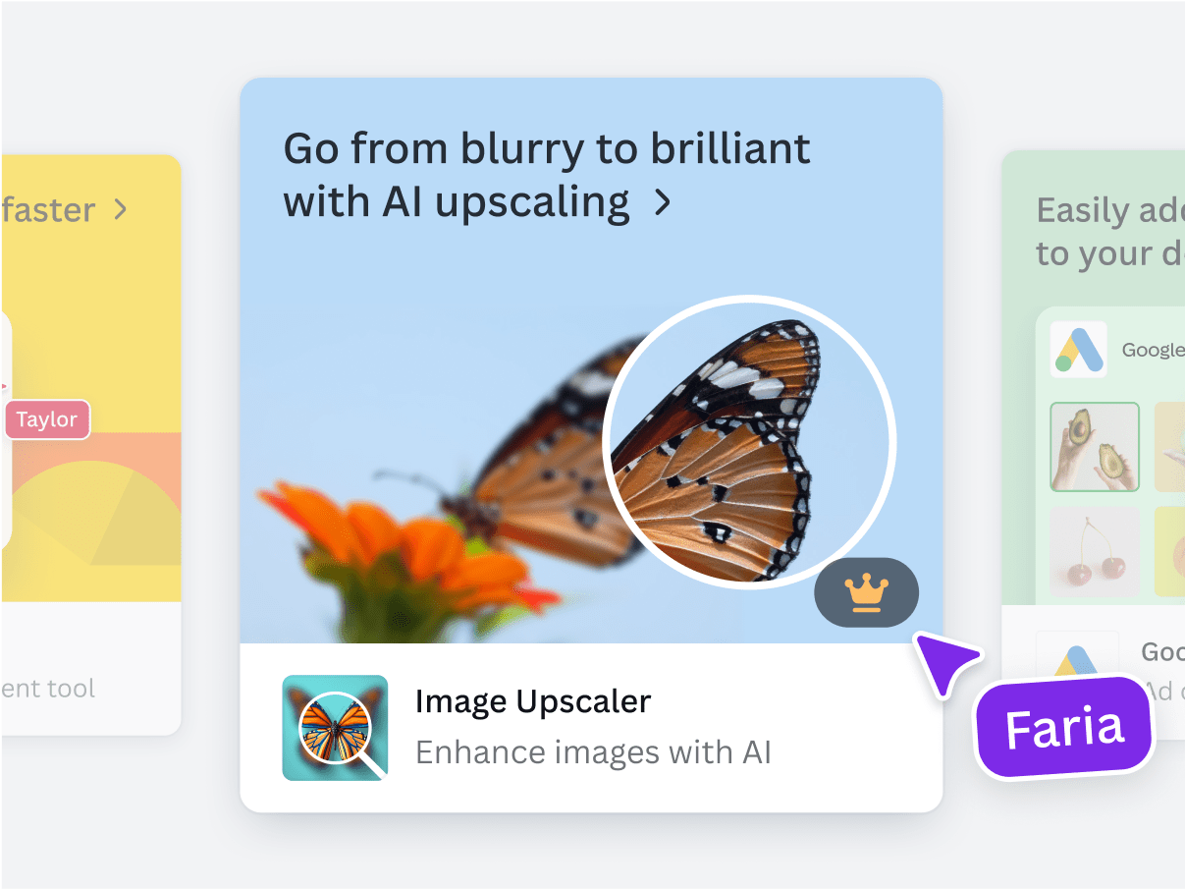Select the Google Ads logo icon

(1078, 349)
